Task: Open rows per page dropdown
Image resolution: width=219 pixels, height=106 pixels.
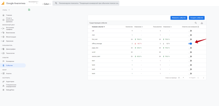Action: [x=181, y=78]
